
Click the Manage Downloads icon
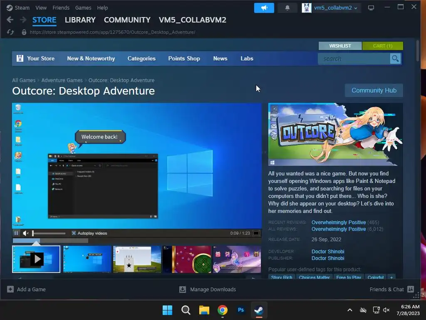point(183,289)
